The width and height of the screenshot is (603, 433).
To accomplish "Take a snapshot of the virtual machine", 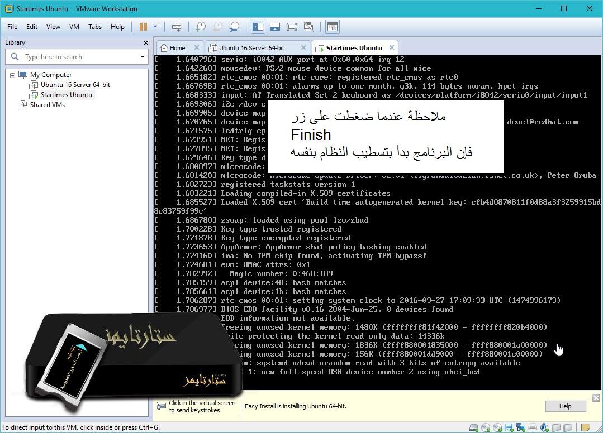I will pos(201,26).
